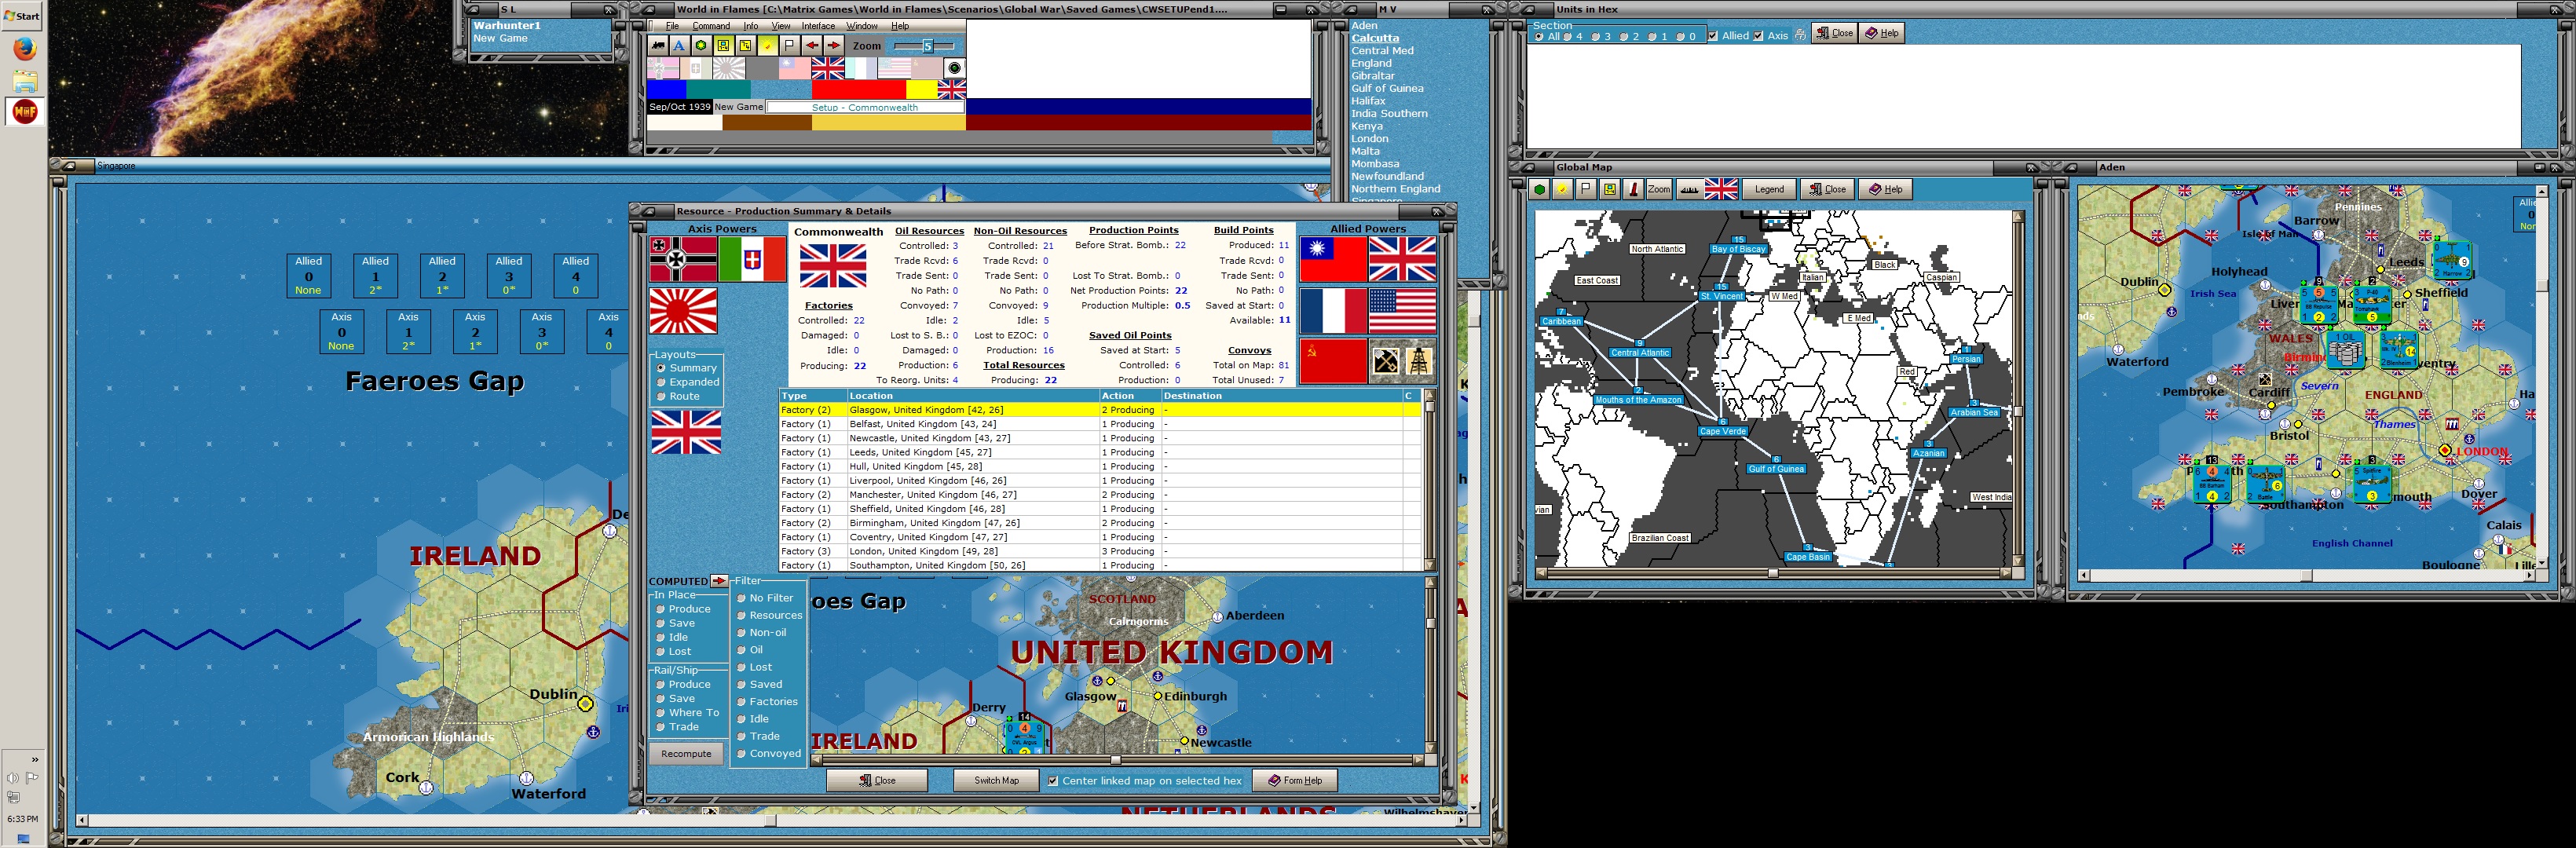The image size is (2576, 848).
Task: Open the Firefox taskbar icon
Action: pyautogui.click(x=25, y=48)
